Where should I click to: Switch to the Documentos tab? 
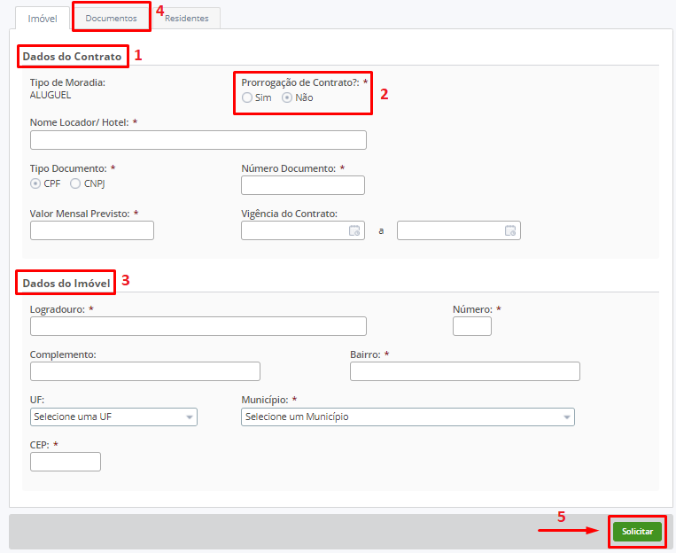tap(111, 18)
